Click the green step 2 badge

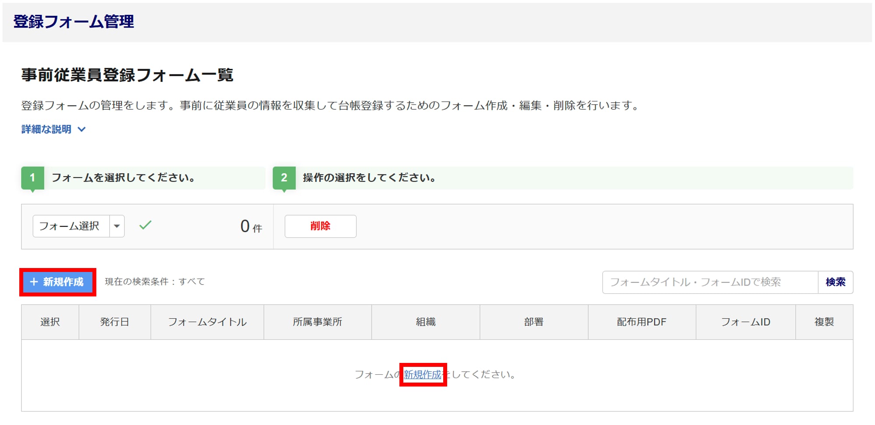(284, 178)
